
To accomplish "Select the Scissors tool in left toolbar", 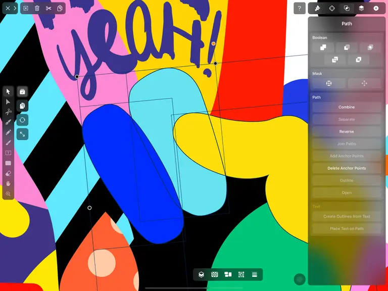I will [x=8, y=112].
